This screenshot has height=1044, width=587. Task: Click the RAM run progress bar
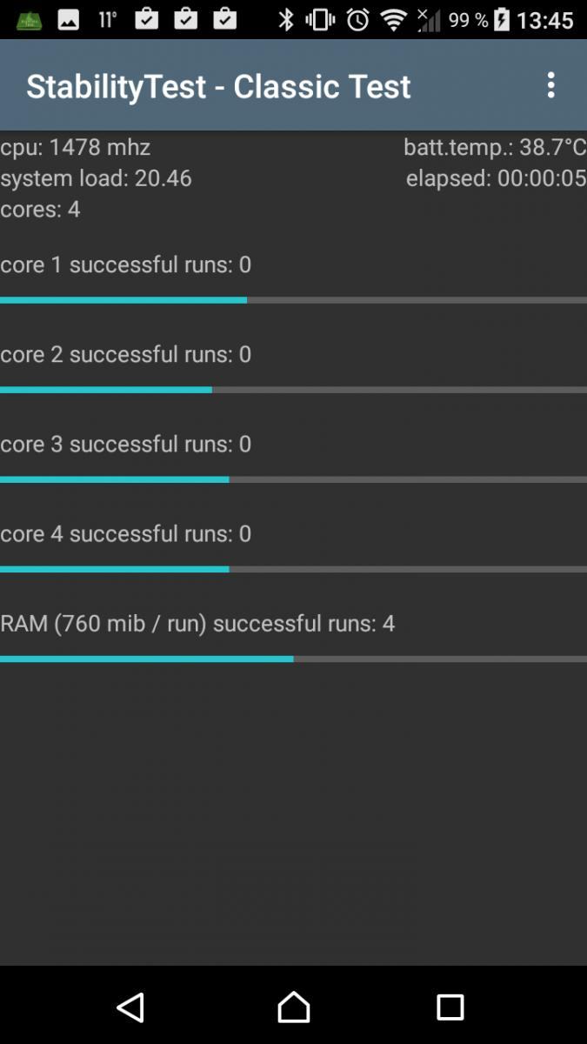[x=293, y=659]
